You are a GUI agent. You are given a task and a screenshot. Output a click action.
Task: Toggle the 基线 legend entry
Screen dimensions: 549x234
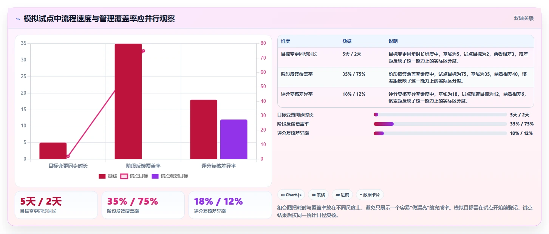click(108, 176)
